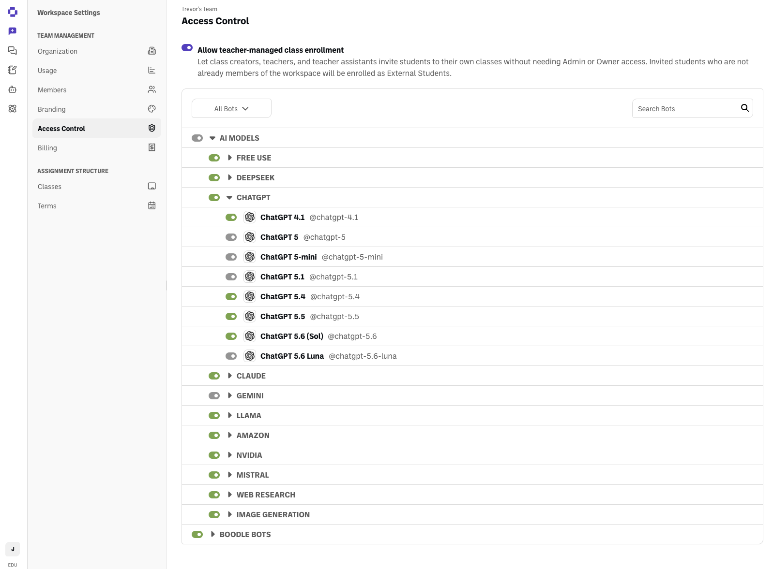Click the NVIDIA group label
This screenshot has width=773, height=569.
coord(249,455)
